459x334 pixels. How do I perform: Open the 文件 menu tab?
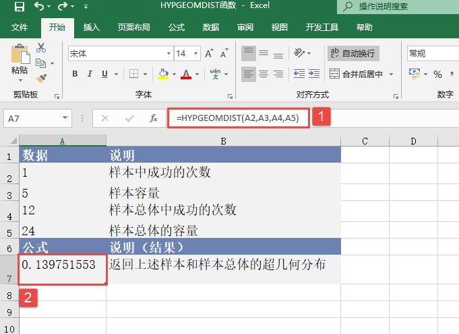20,28
